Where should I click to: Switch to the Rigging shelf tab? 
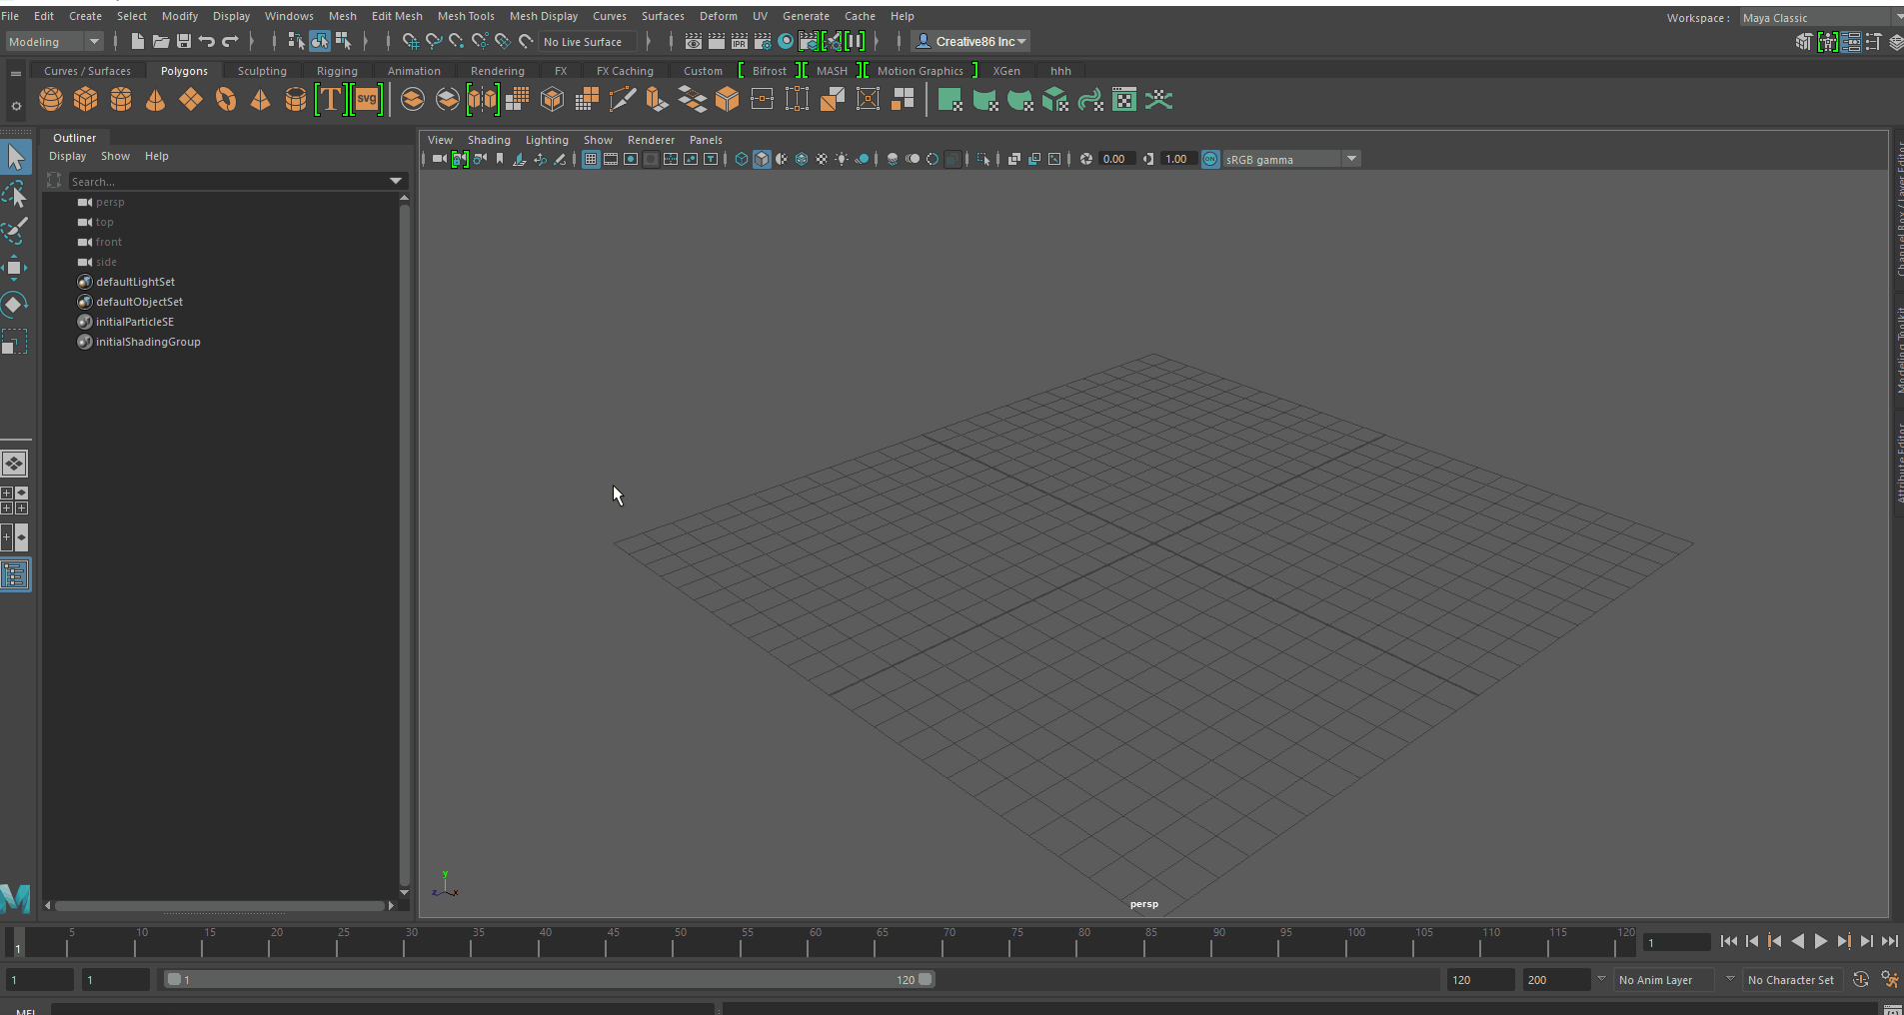point(337,71)
